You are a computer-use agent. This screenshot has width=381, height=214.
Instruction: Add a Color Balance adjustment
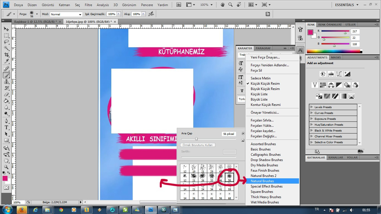click(331, 85)
